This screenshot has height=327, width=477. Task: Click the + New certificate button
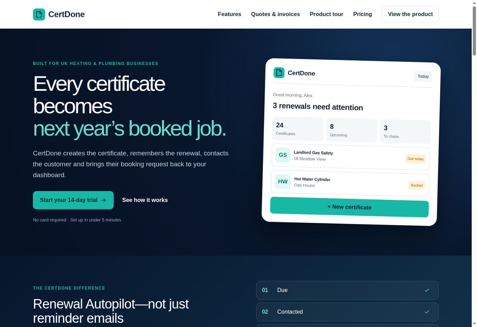tap(349, 207)
